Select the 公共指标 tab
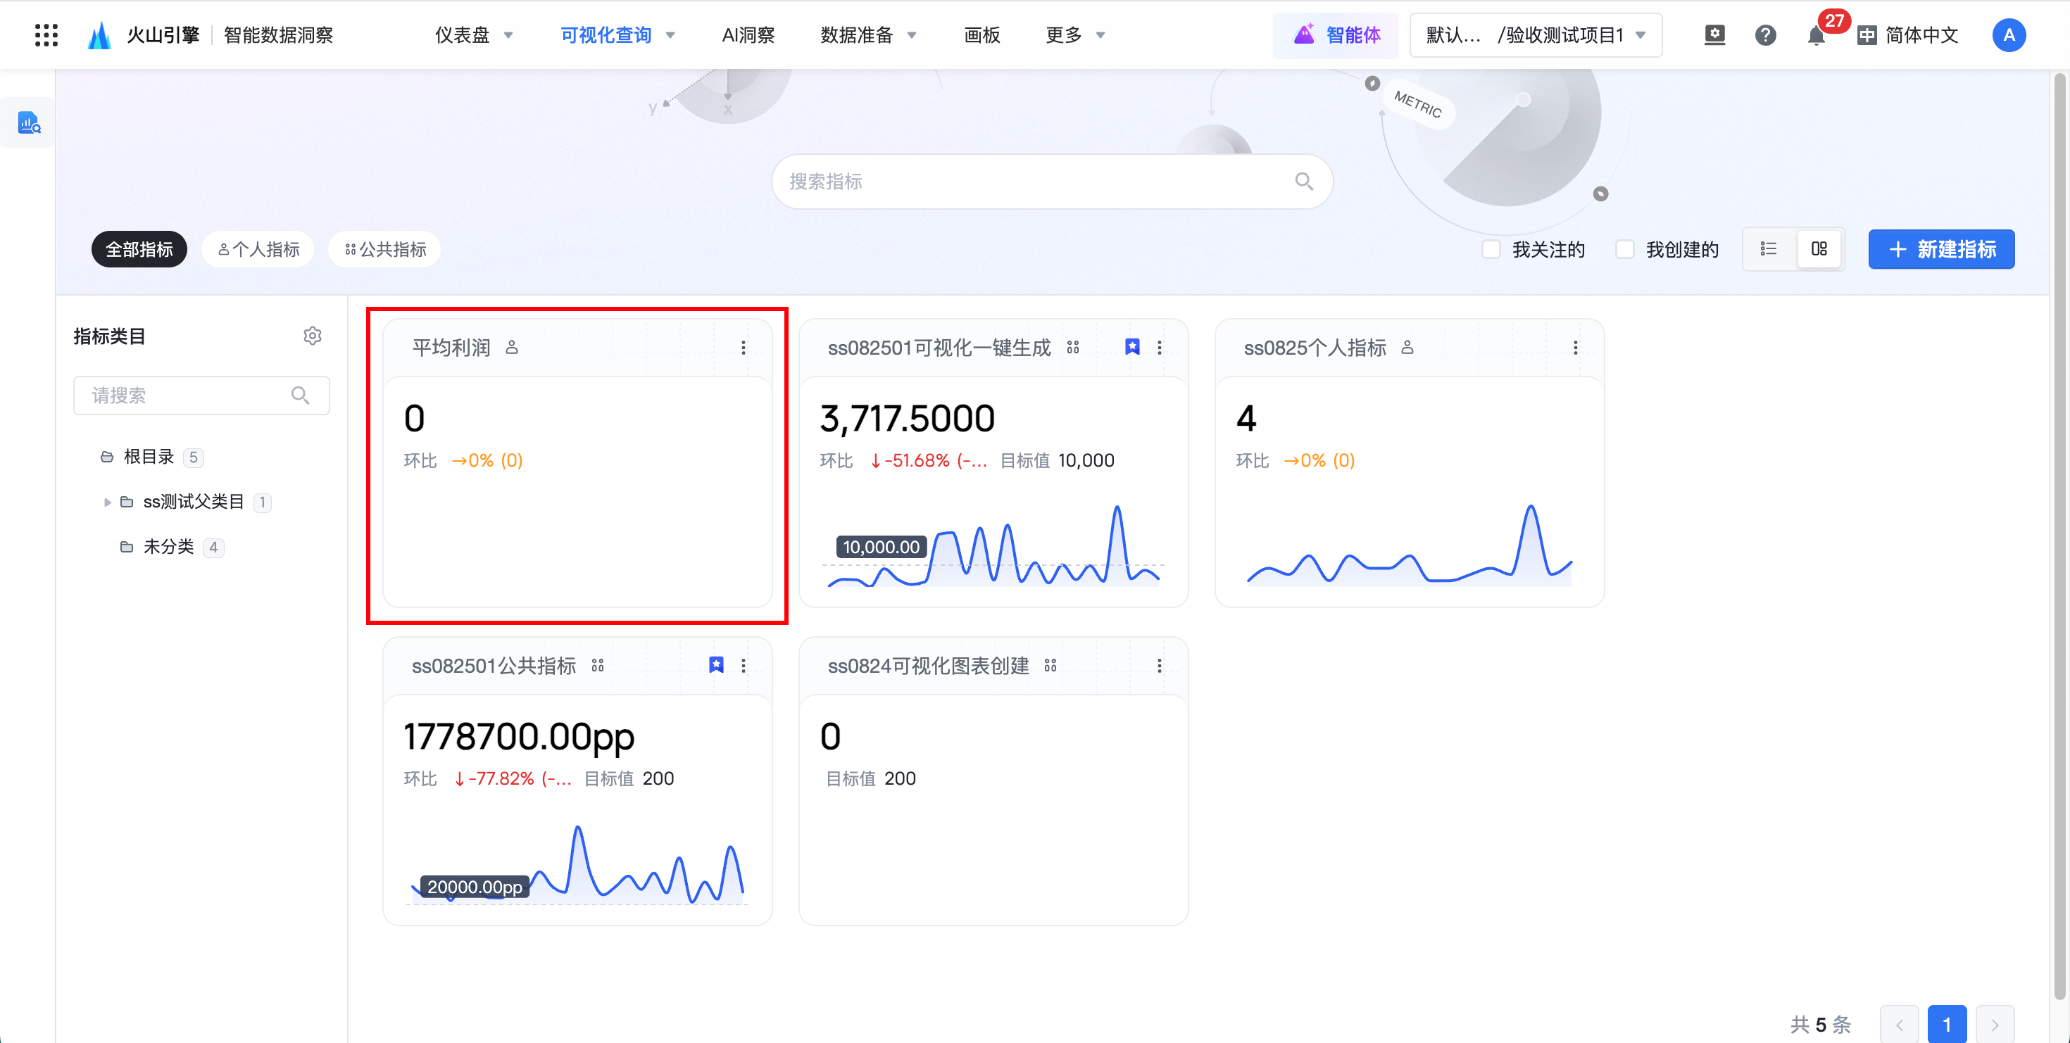2070x1043 pixels. [x=385, y=250]
